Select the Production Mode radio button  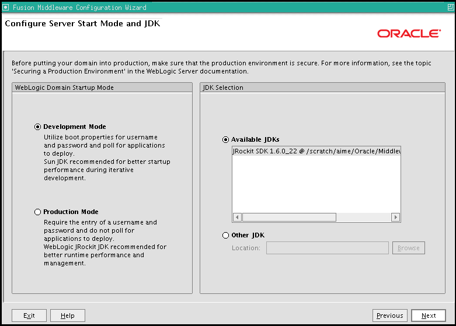tap(37, 212)
